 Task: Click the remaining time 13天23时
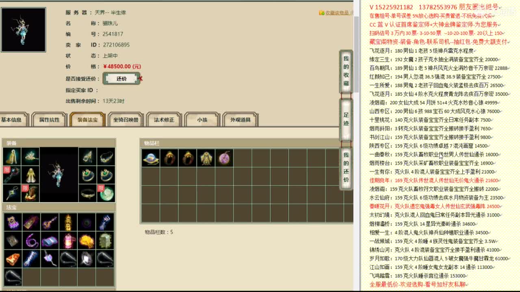(114, 101)
